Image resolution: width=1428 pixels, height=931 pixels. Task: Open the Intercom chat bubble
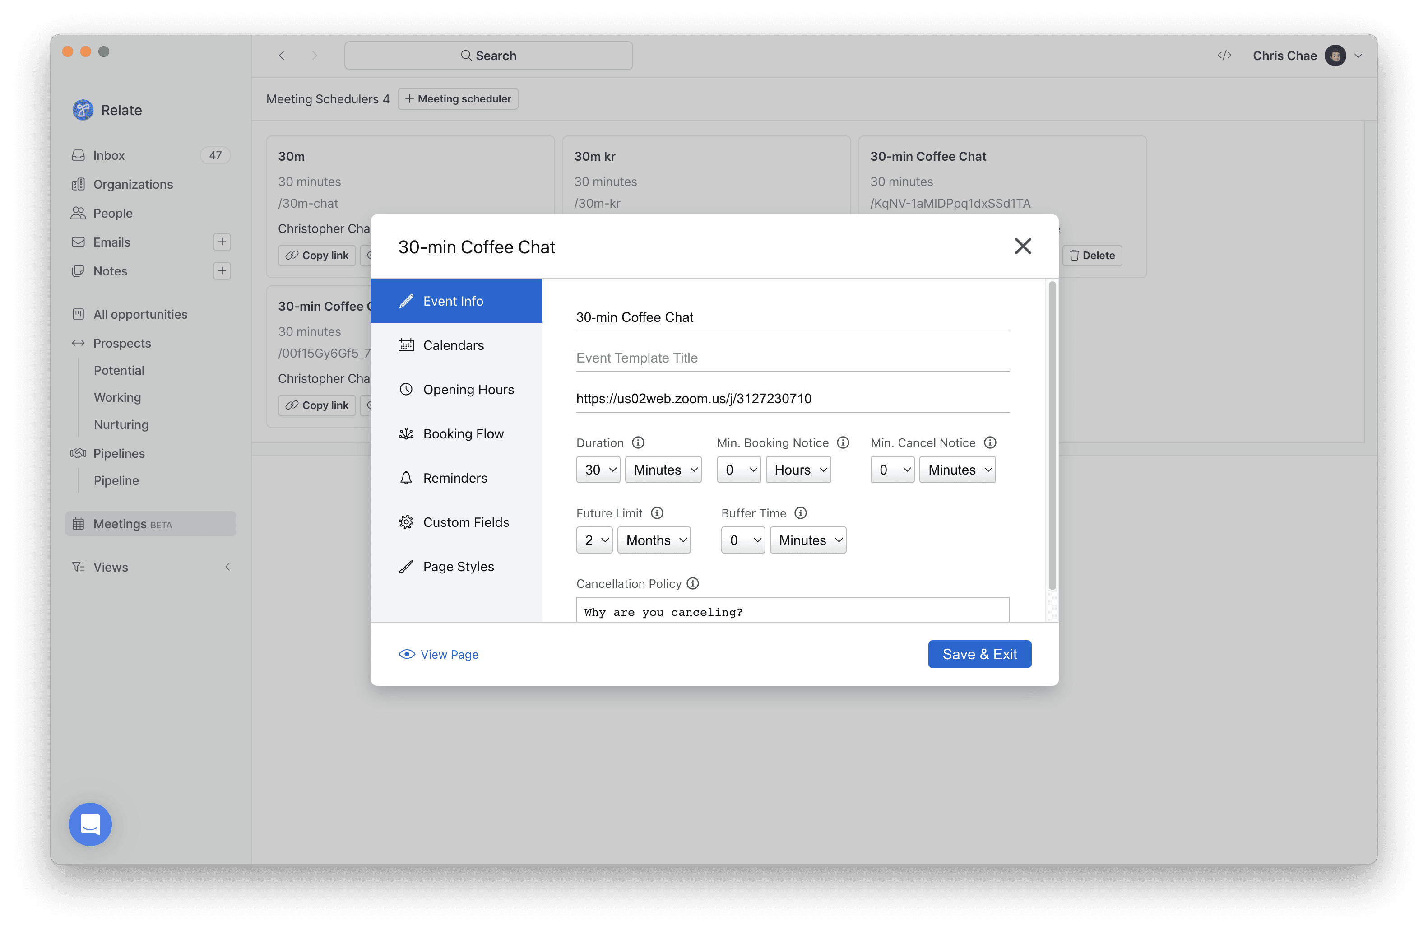click(x=90, y=824)
